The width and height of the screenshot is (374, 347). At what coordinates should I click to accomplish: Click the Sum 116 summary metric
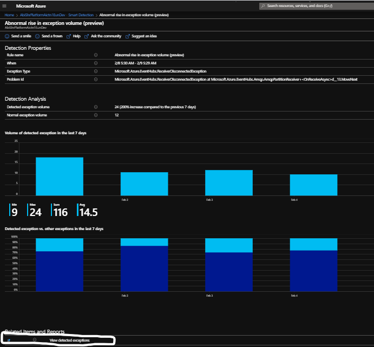pyautogui.click(x=60, y=210)
